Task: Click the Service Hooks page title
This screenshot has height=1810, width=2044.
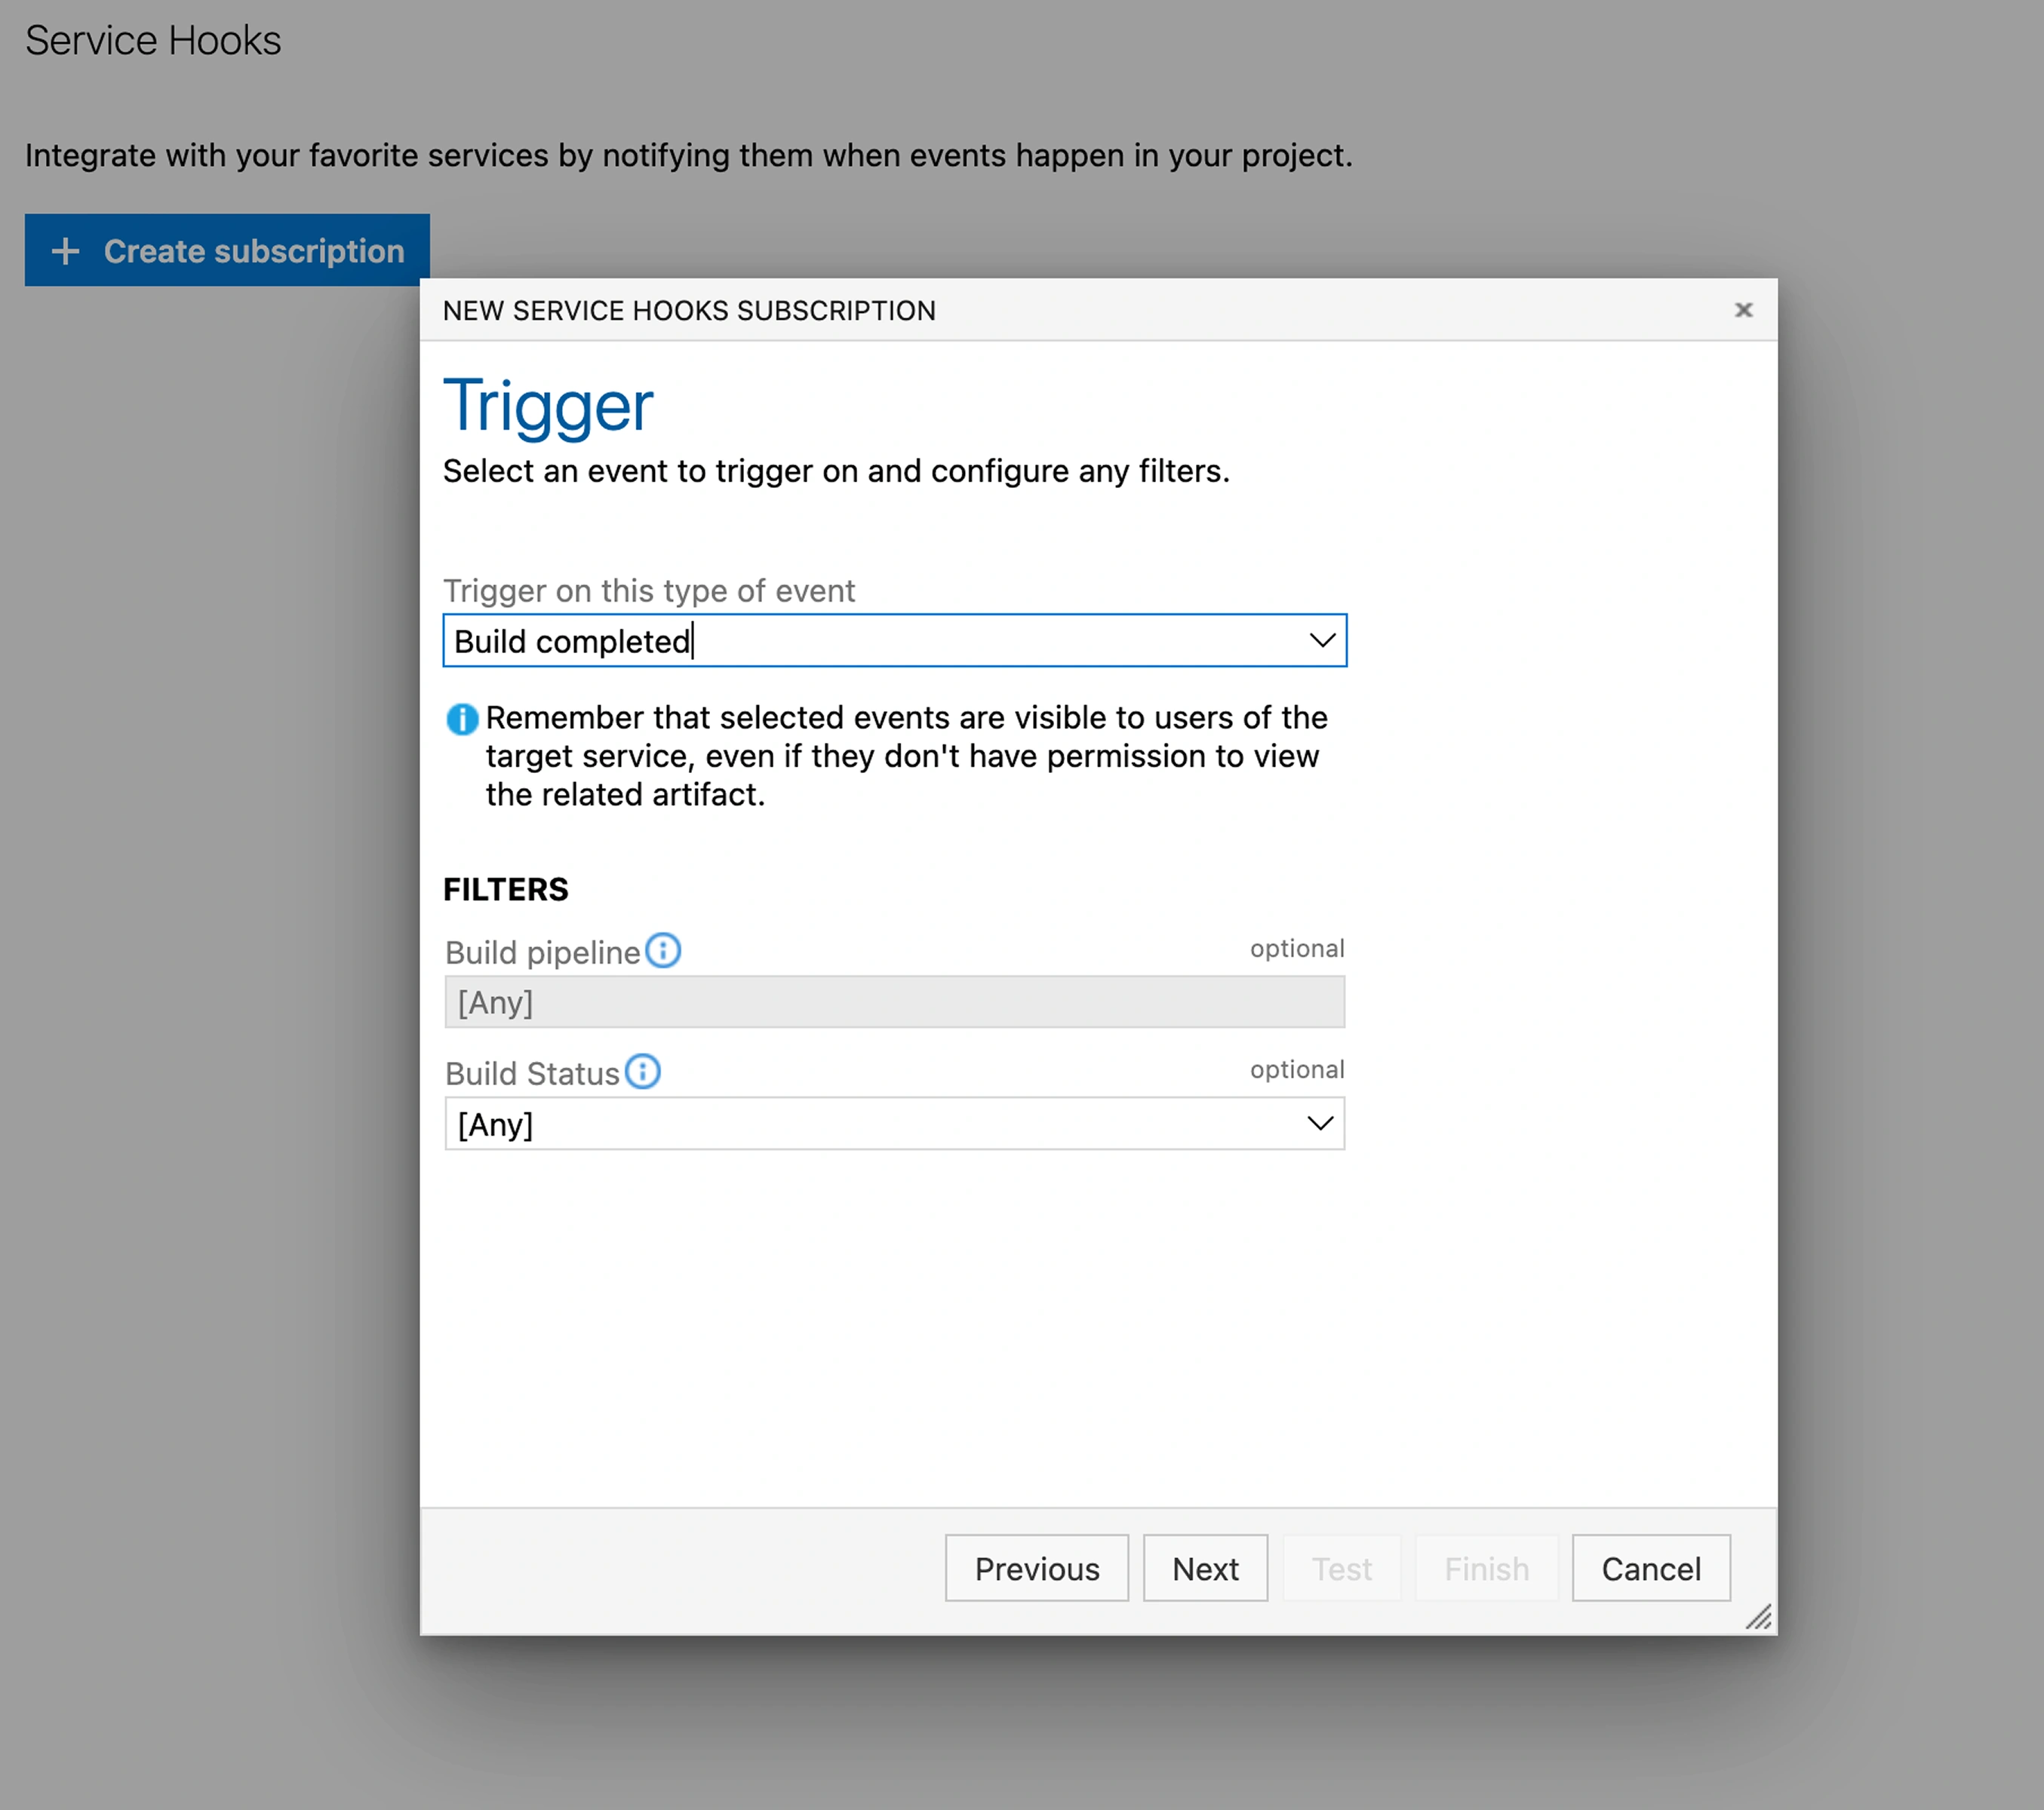Action: 153,41
